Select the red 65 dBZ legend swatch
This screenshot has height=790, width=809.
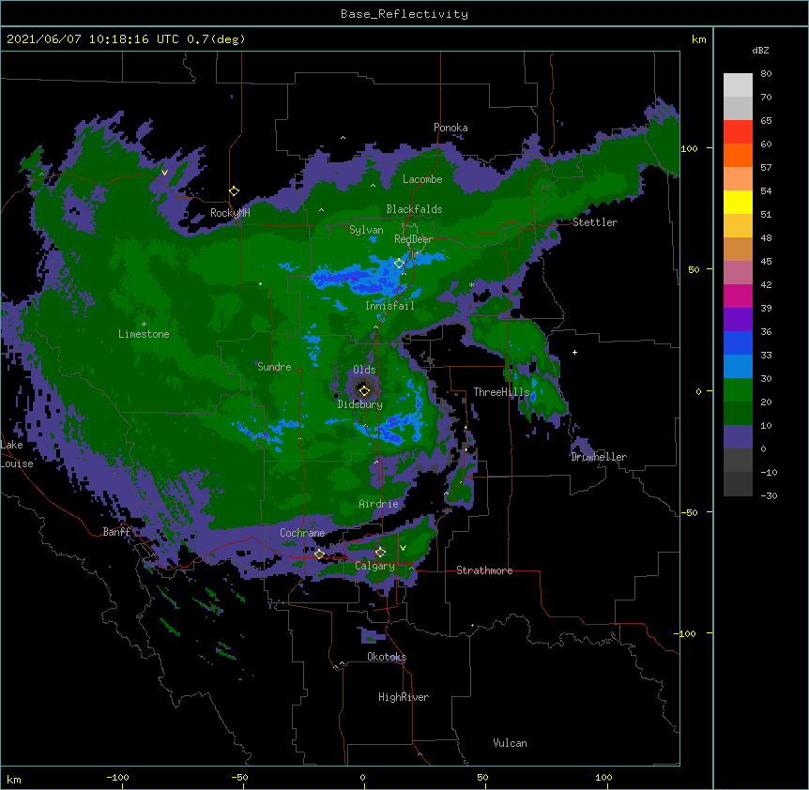(738, 132)
